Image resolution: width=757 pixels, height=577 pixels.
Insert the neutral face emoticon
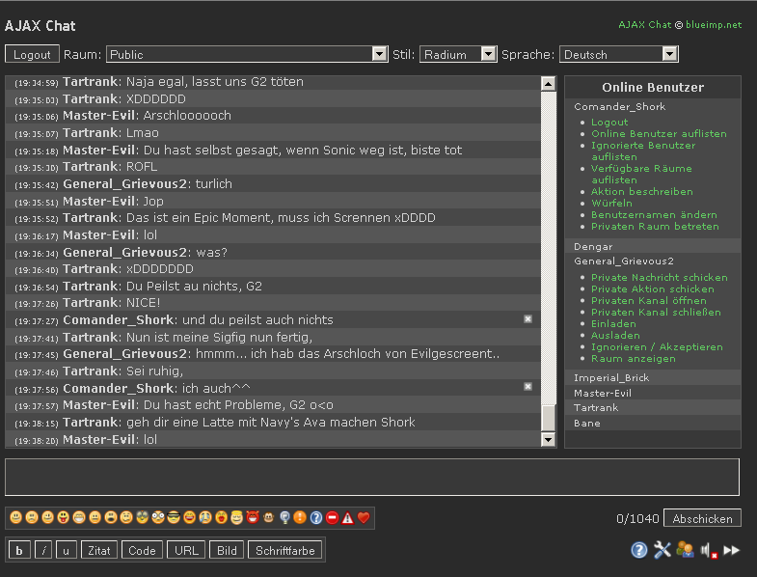click(95, 518)
